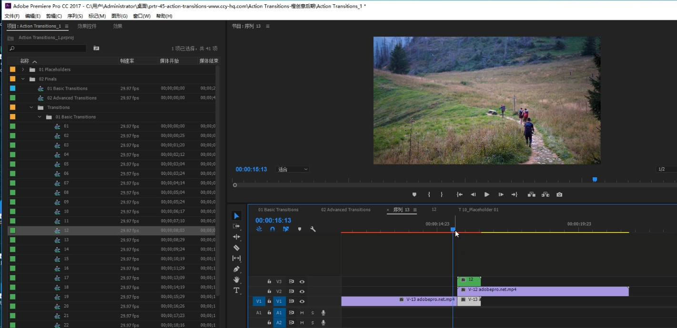This screenshot has height=328, width=677.
Task: Select the Razor tool in toolbar
Action: 236,248
